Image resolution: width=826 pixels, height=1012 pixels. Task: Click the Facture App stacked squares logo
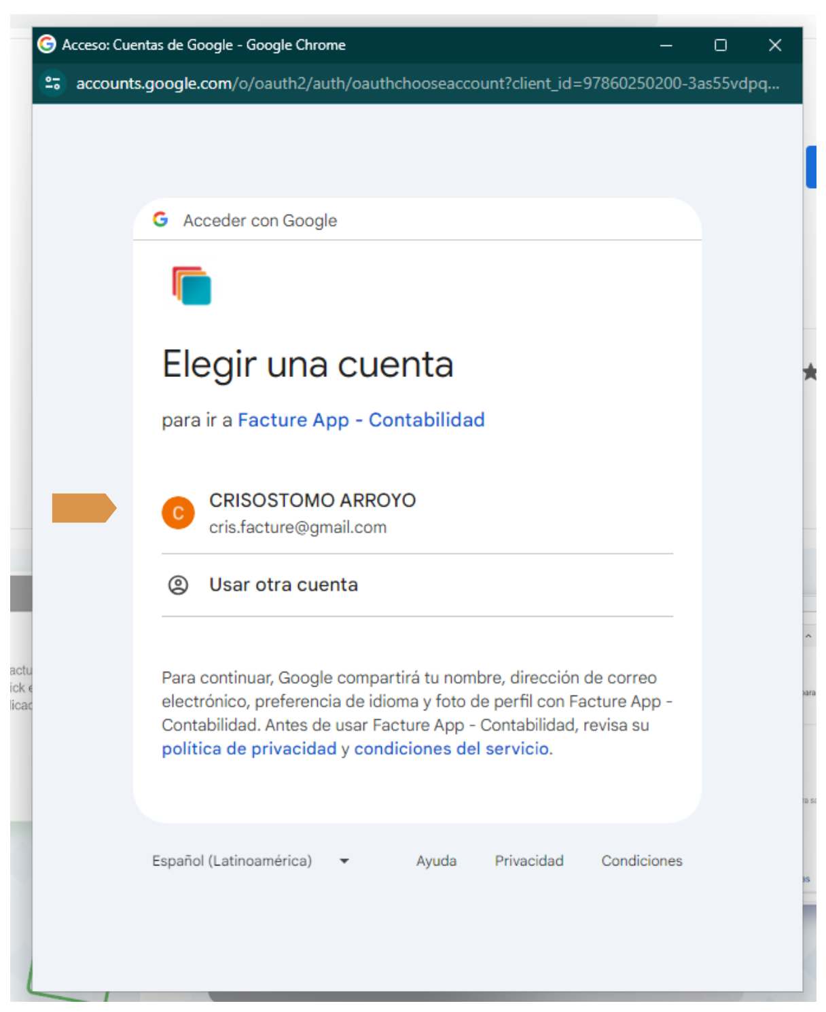click(x=192, y=286)
